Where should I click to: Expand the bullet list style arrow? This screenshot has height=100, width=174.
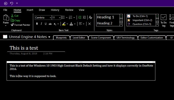pyautogui.click(x=67, y=17)
